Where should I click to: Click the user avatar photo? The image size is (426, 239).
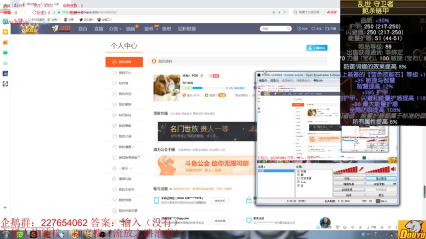coord(167,88)
